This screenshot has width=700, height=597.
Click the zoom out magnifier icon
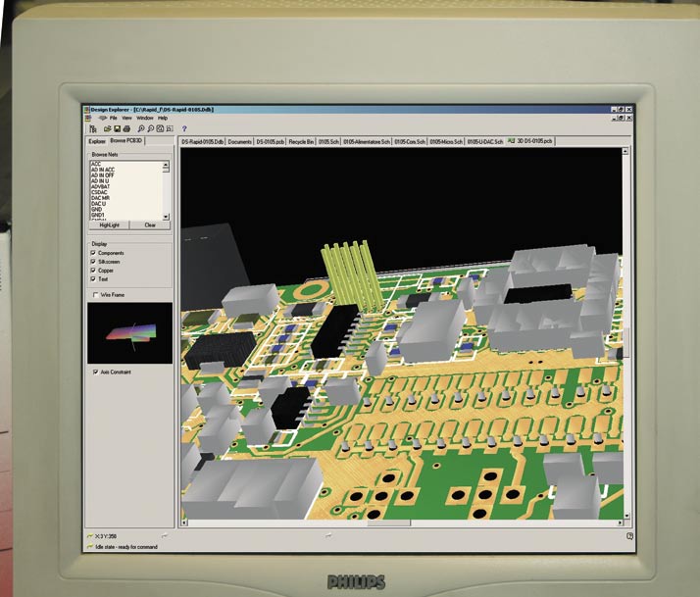pyautogui.click(x=150, y=128)
